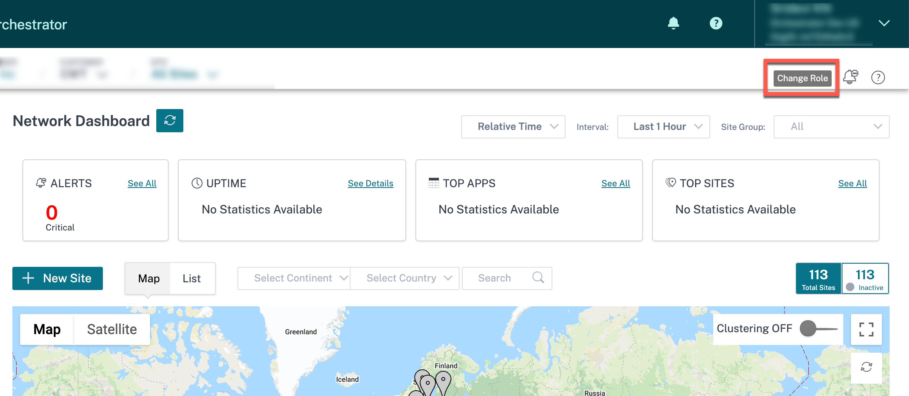Click the site Search input field
The image size is (909, 396).
click(x=507, y=278)
